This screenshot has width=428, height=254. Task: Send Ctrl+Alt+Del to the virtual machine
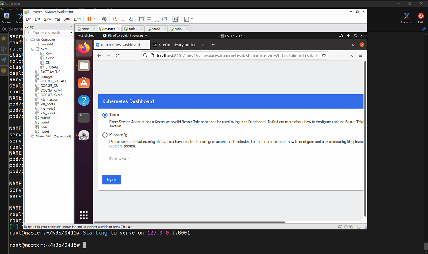point(104,19)
